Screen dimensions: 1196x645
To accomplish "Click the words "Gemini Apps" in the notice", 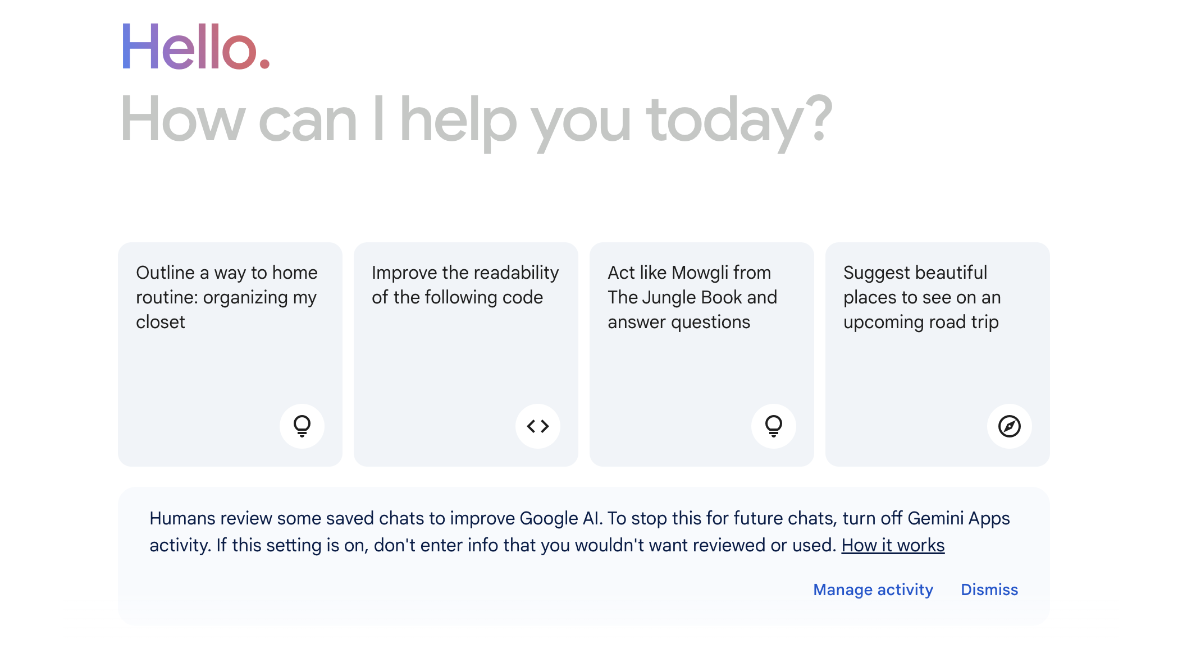I will pyautogui.click(x=958, y=518).
